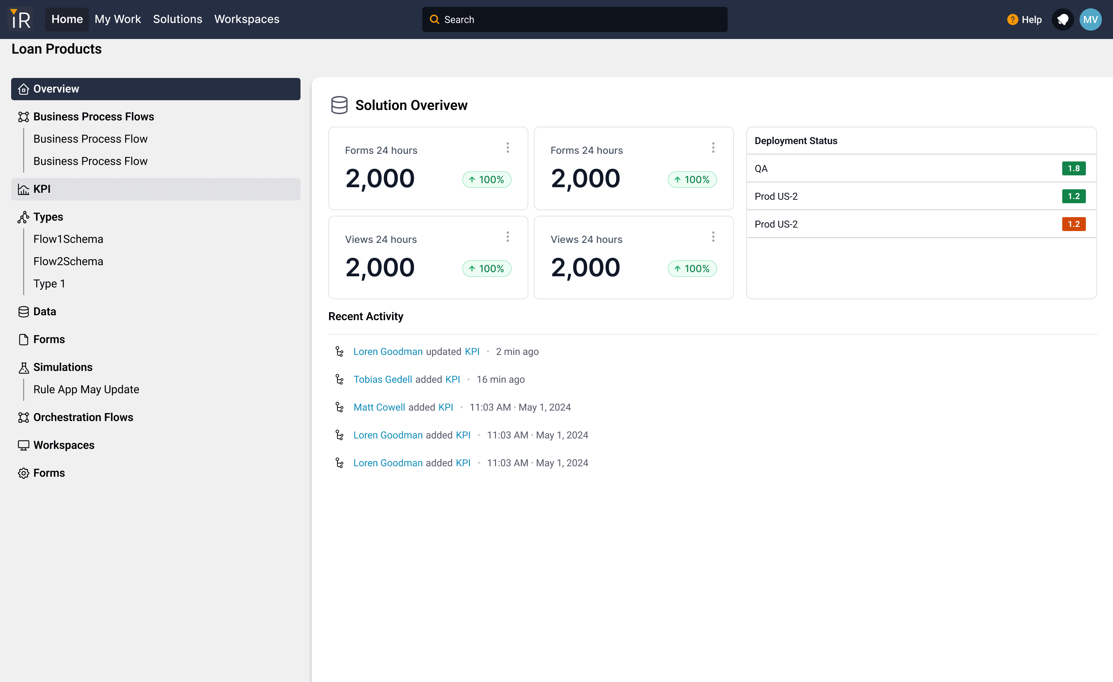Open KPI link in 2 min ago activity
Screen dimensions: 1113x682
472,351
